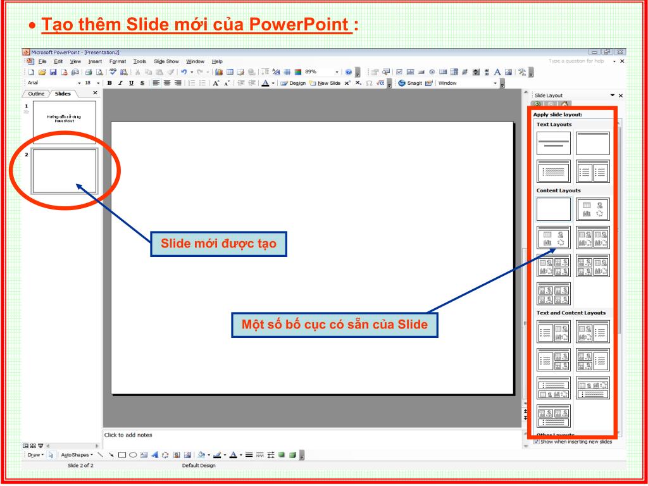Image resolution: width=648 pixels, height=486 pixels.
Task: Click the Print icon in toolbar
Action: click(88, 72)
